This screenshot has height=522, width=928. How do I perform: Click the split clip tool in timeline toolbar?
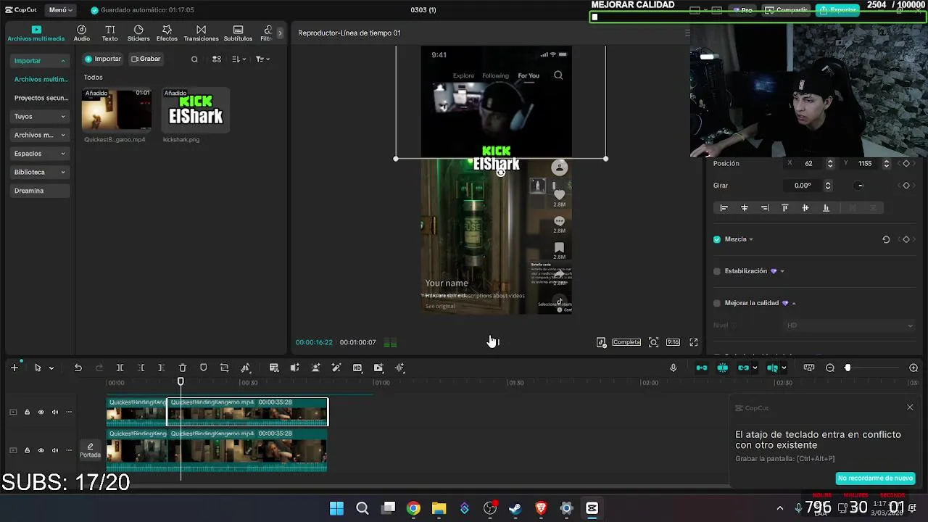pyautogui.click(x=120, y=368)
